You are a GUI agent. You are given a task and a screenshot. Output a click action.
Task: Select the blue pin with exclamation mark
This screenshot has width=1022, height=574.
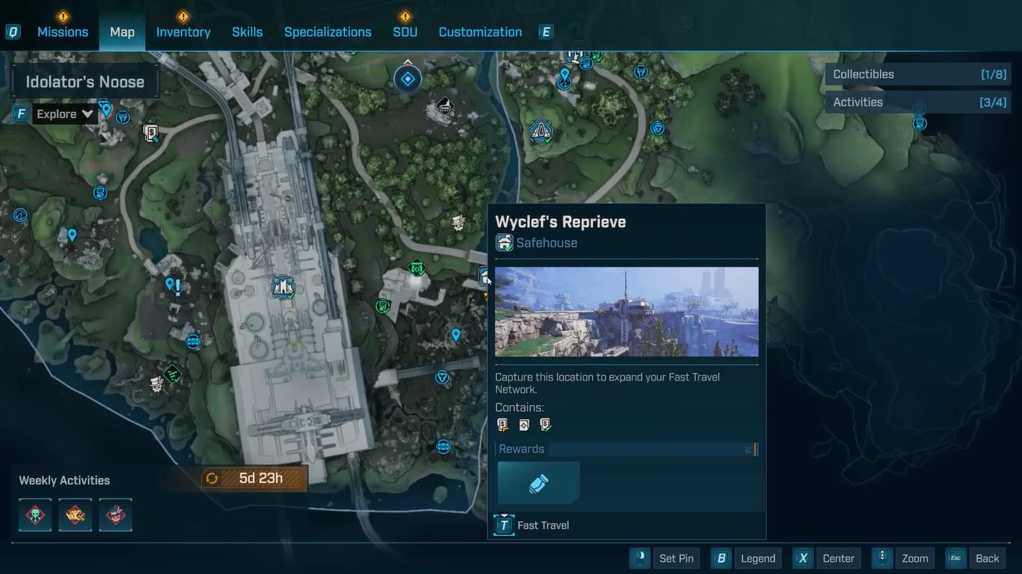pos(173,286)
